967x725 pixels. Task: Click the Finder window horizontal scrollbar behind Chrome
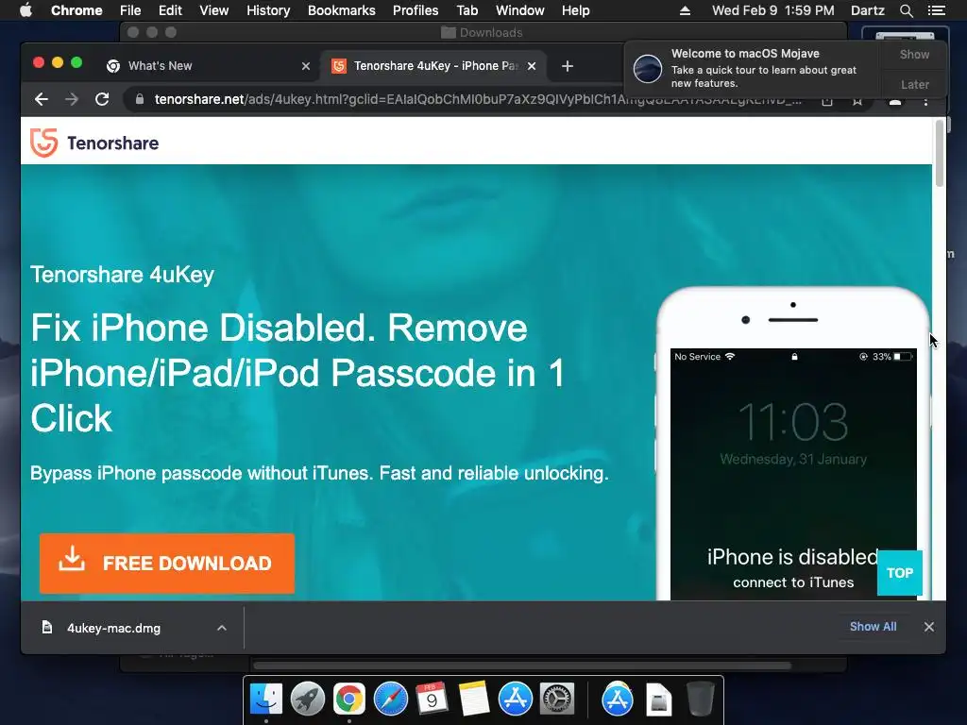point(522,666)
